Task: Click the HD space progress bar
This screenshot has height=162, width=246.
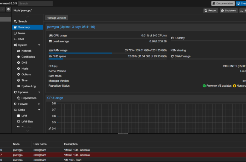Action: 108,59
